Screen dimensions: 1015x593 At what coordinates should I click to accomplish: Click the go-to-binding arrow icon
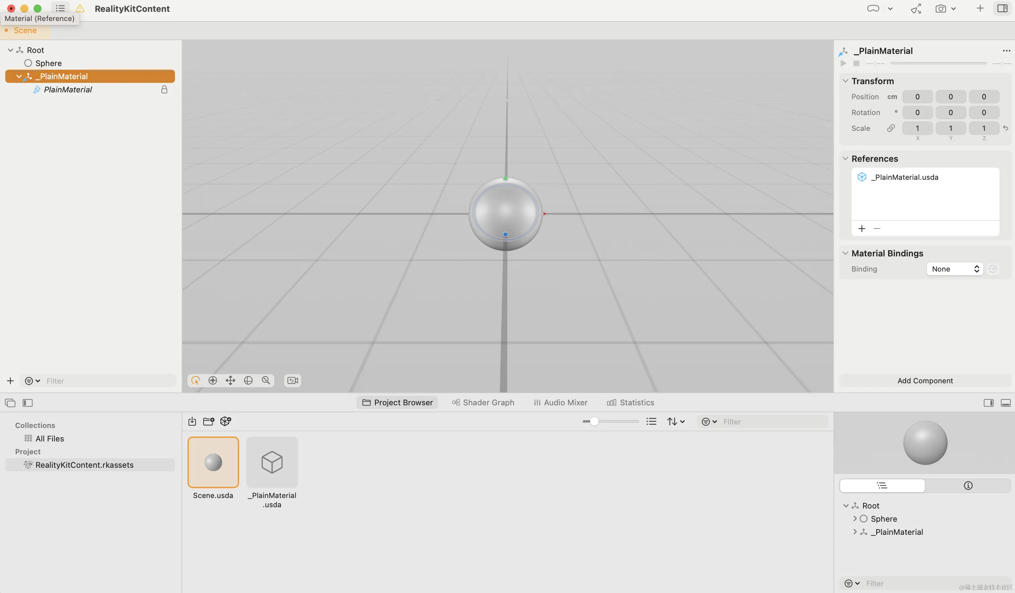click(x=993, y=269)
